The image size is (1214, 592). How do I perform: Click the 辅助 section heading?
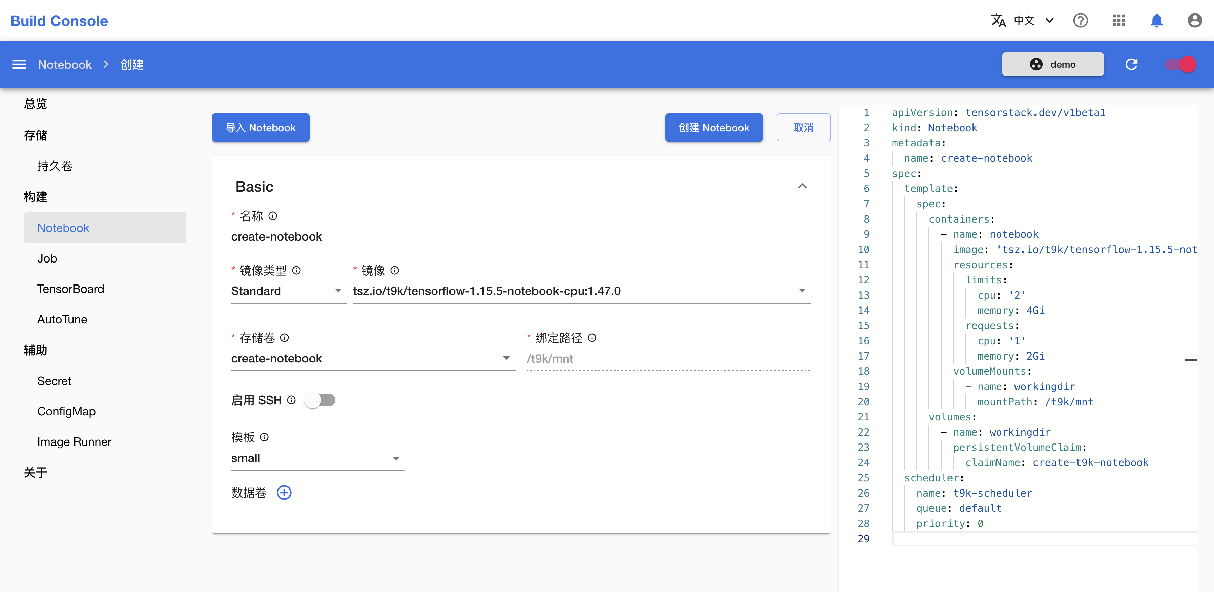tap(35, 350)
